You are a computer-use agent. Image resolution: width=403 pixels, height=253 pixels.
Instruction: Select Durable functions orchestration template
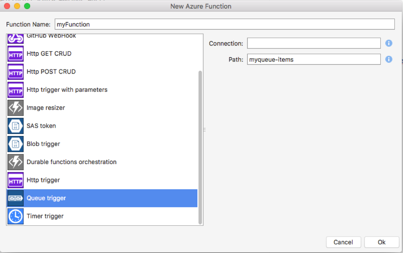(71, 162)
